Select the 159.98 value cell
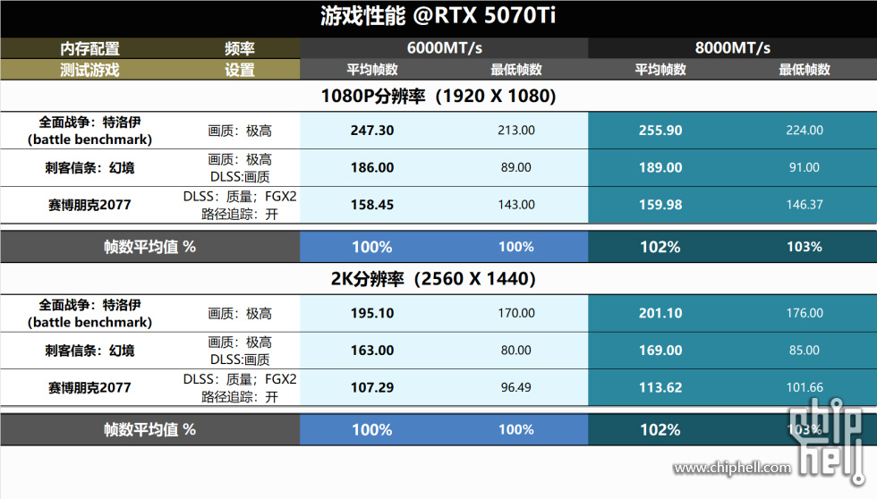Screen dimensions: 877x499 pos(660,205)
